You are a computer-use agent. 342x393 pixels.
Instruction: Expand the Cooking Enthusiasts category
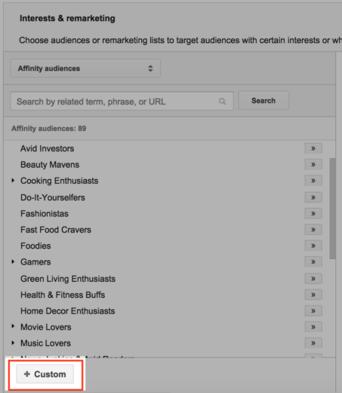click(13, 181)
